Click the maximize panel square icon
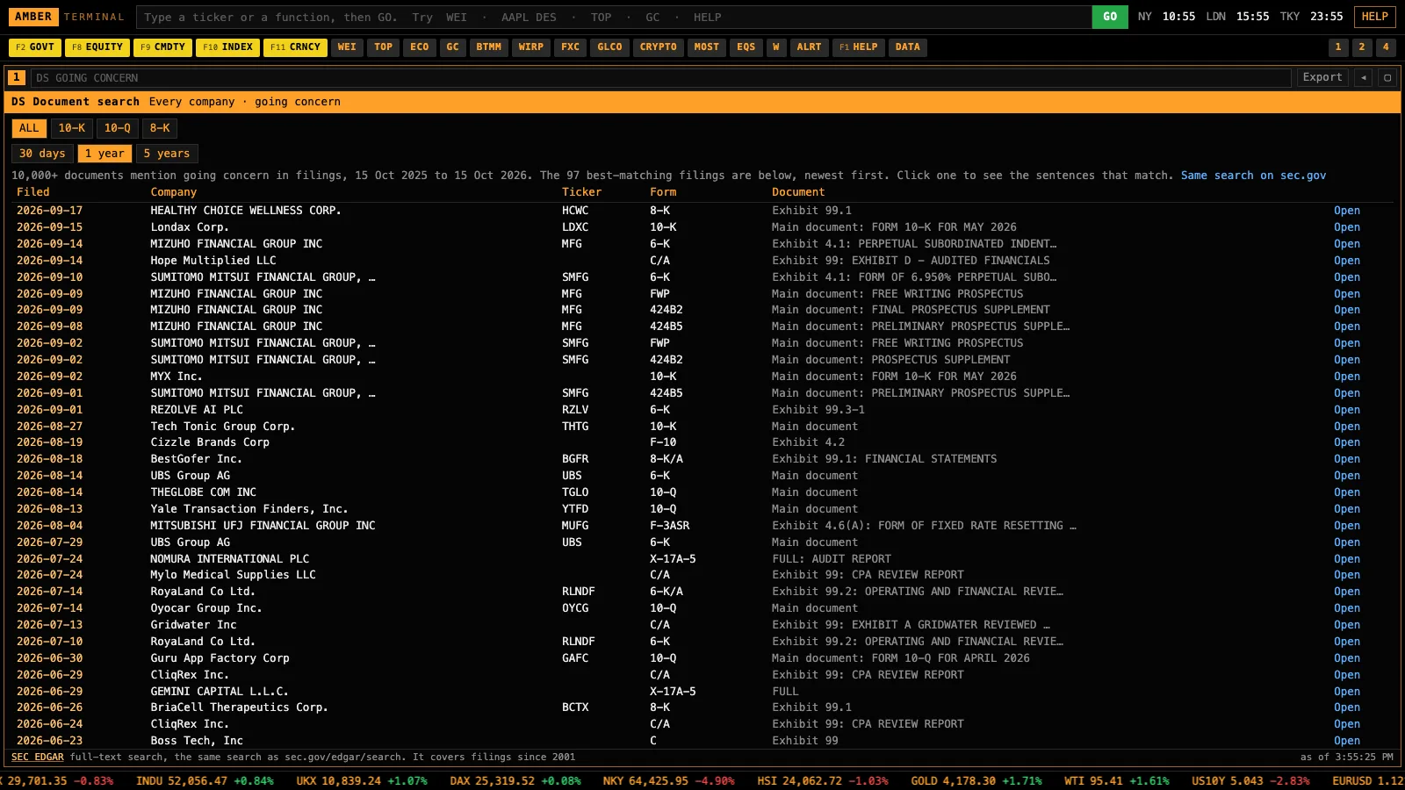Viewport: 1405px width, 790px height. (x=1387, y=77)
